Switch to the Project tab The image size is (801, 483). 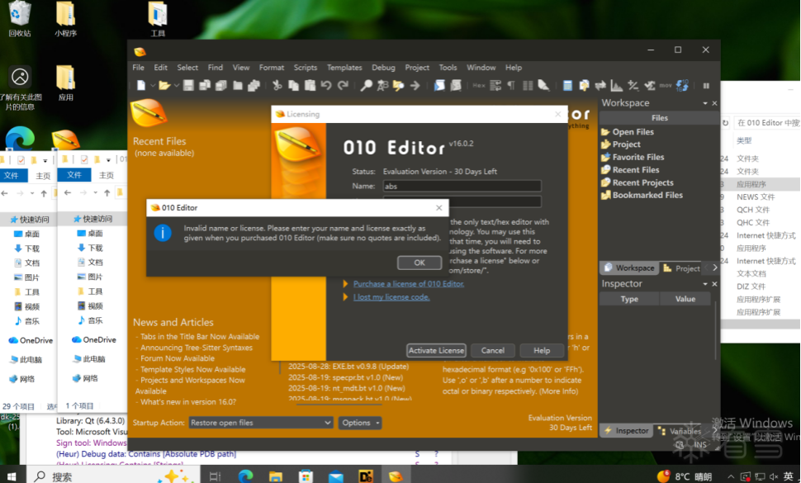coord(682,268)
